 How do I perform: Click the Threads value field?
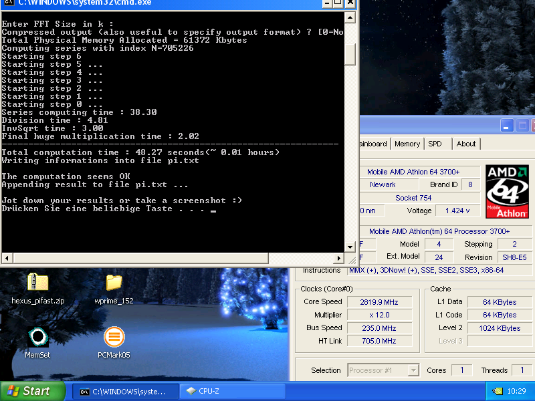[522, 370]
